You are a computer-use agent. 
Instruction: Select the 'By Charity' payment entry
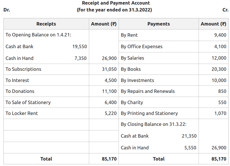point(132,102)
